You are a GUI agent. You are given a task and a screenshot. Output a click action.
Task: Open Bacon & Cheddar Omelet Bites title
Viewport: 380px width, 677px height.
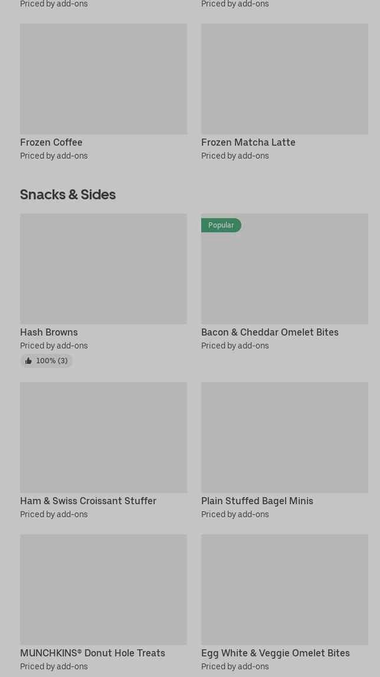pyautogui.click(x=270, y=332)
